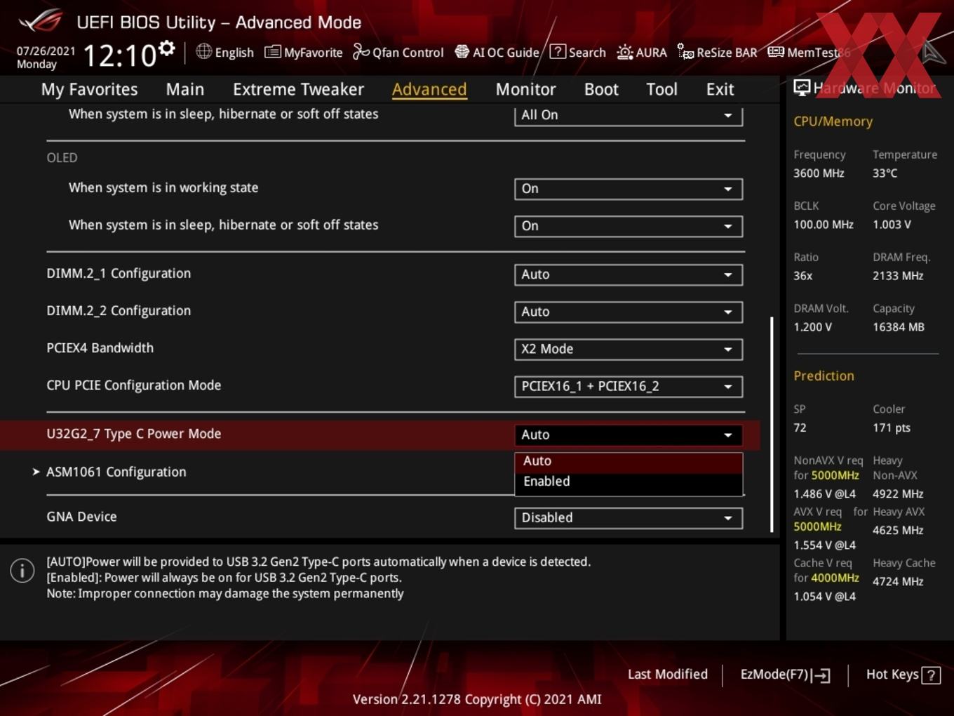Viewport: 954px width, 716px height.
Task: Open DIMM.2_2 Configuration dropdown
Action: pos(629,312)
